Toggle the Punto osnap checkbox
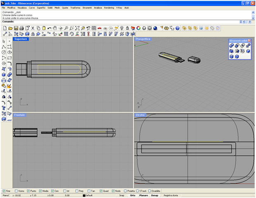 point(28,191)
